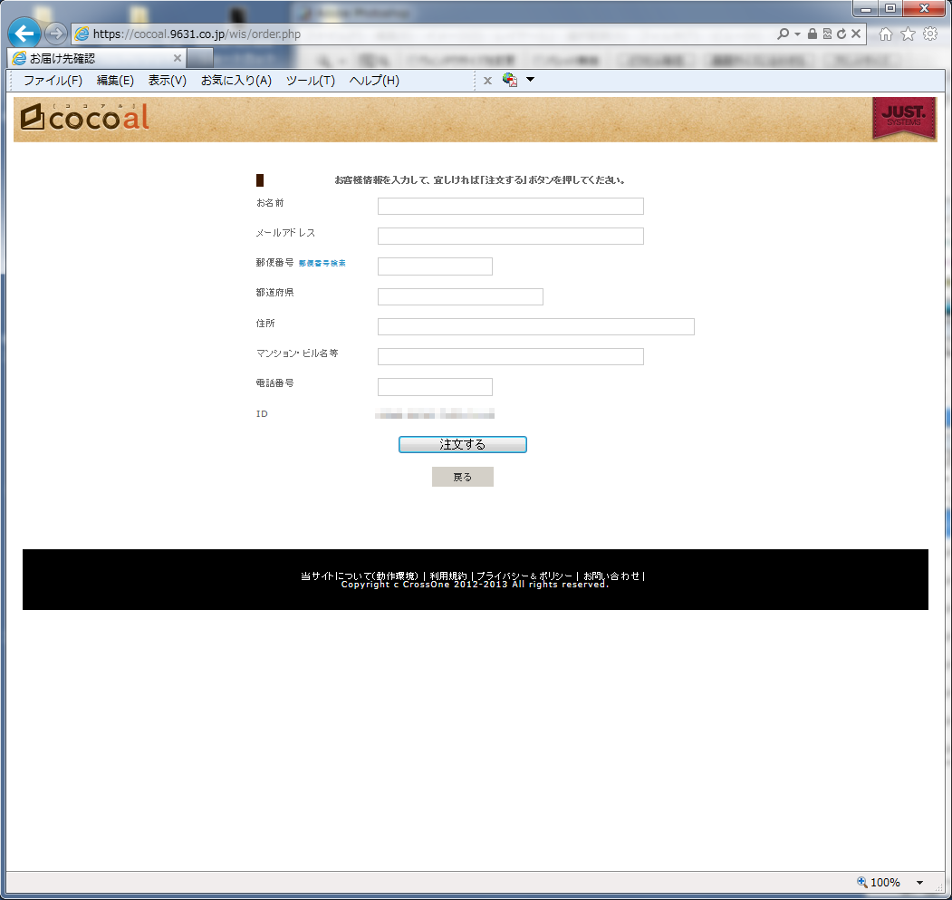Click the お名前 name input field
The width and height of the screenshot is (952, 900).
(x=510, y=206)
